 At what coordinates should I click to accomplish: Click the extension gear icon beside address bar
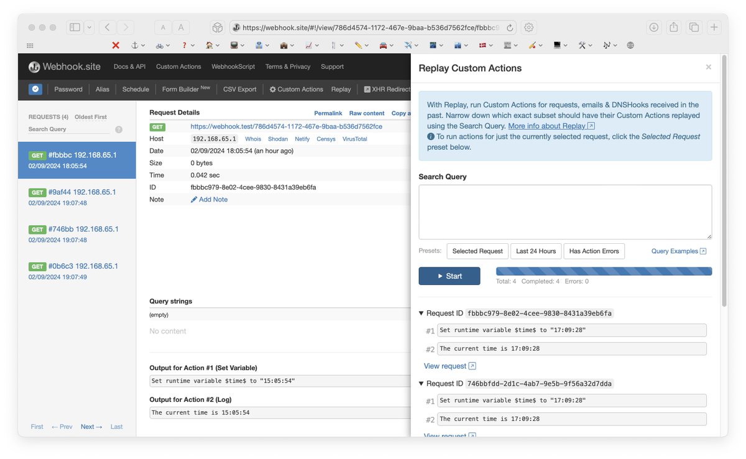click(529, 27)
